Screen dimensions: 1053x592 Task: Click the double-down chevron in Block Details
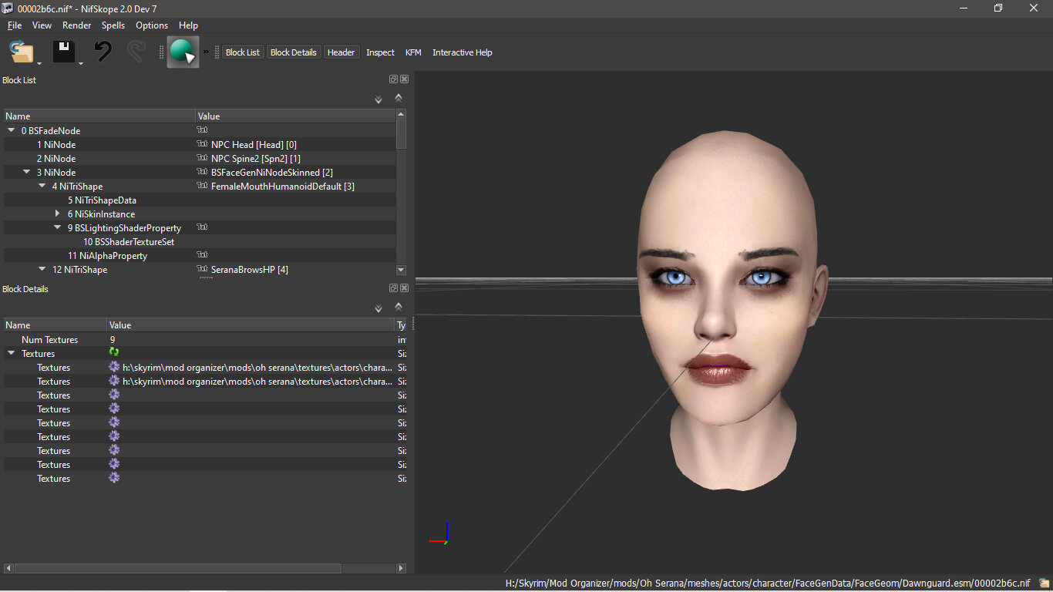[378, 308]
